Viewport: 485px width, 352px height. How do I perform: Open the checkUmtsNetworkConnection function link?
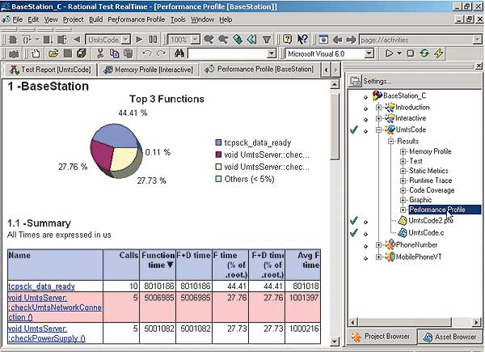tap(54, 307)
